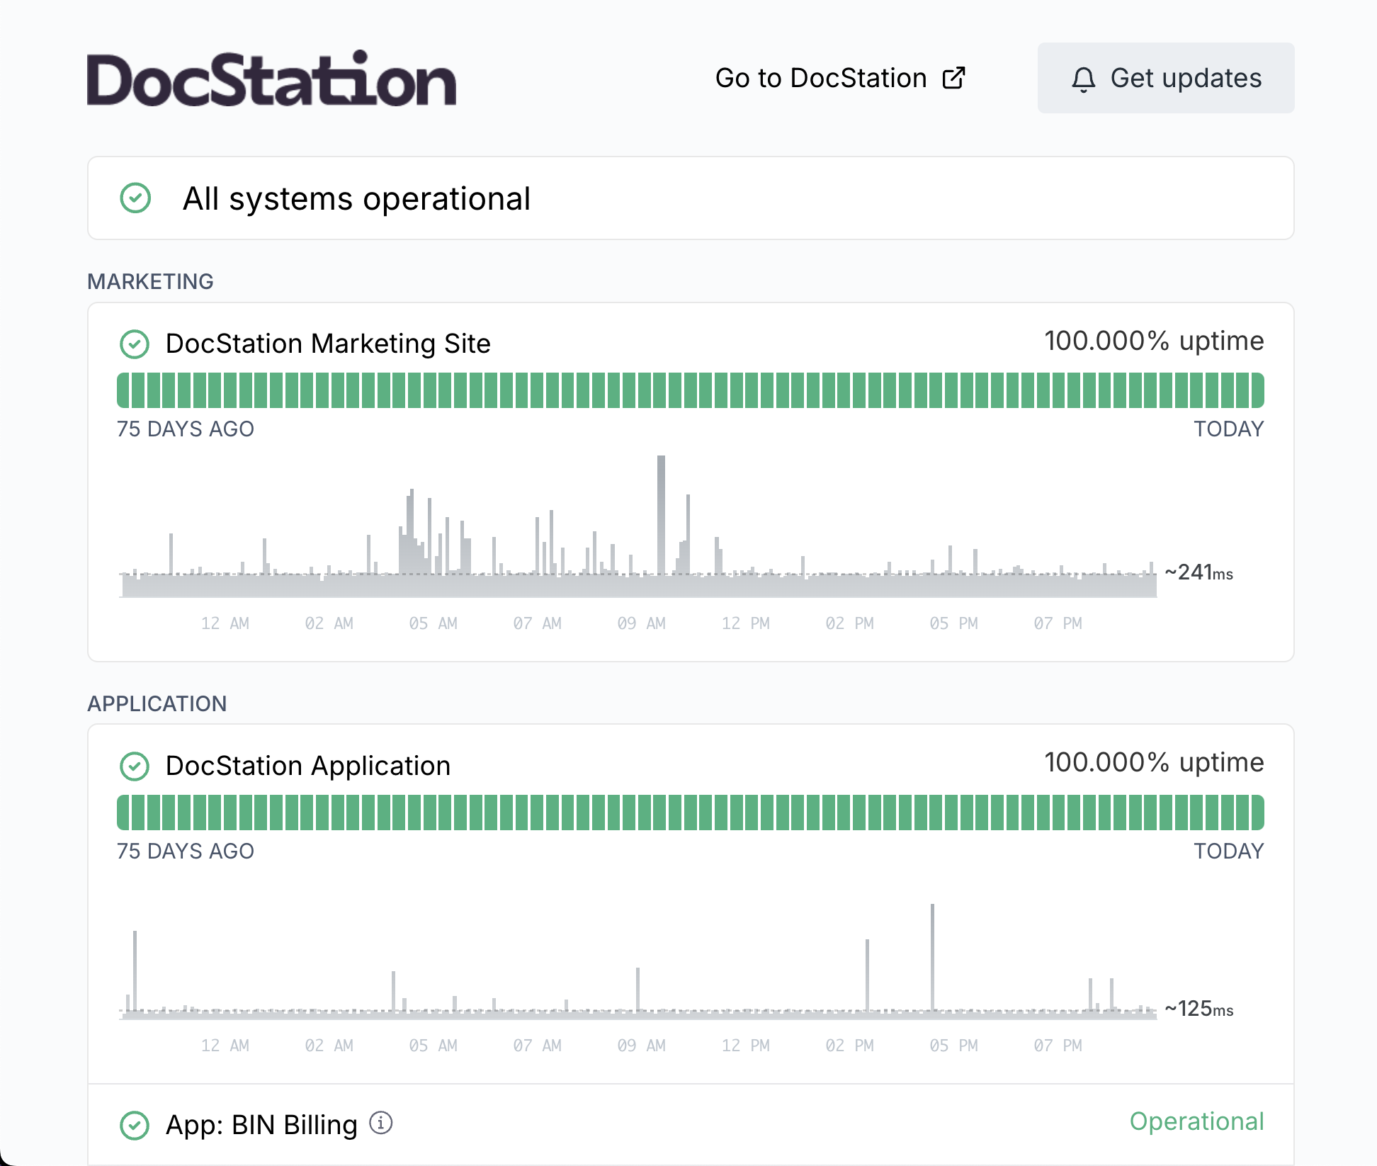The image size is (1377, 1166).
Task: Click Marketing Site 75 DAYS AGO label
Action: 186,429
